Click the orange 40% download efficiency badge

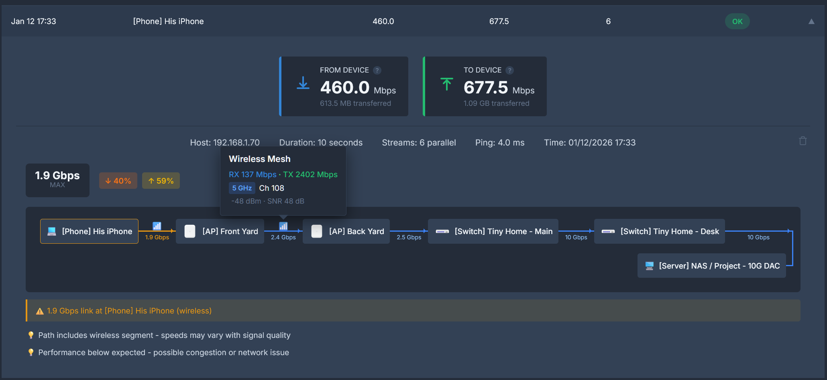tap(118, 181)
